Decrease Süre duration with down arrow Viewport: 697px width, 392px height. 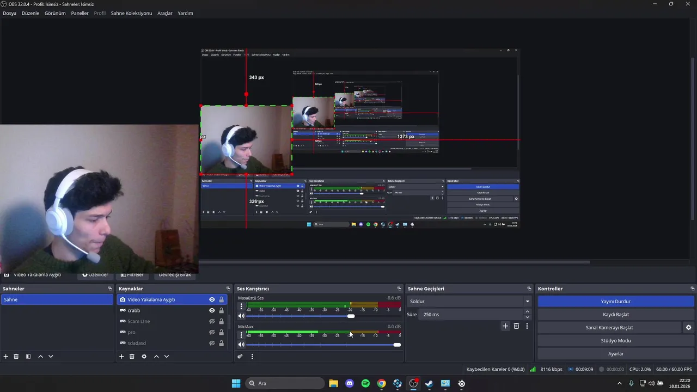click(x=527, y=317)
